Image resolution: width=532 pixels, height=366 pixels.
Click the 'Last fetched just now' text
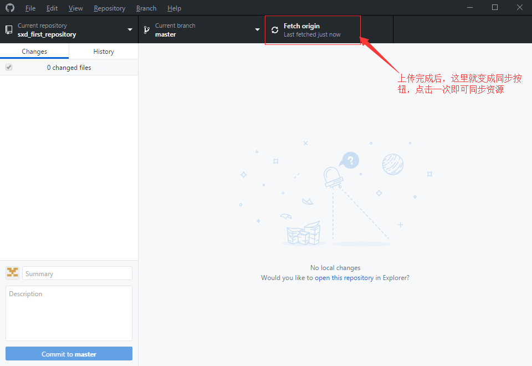click(312, 34)
